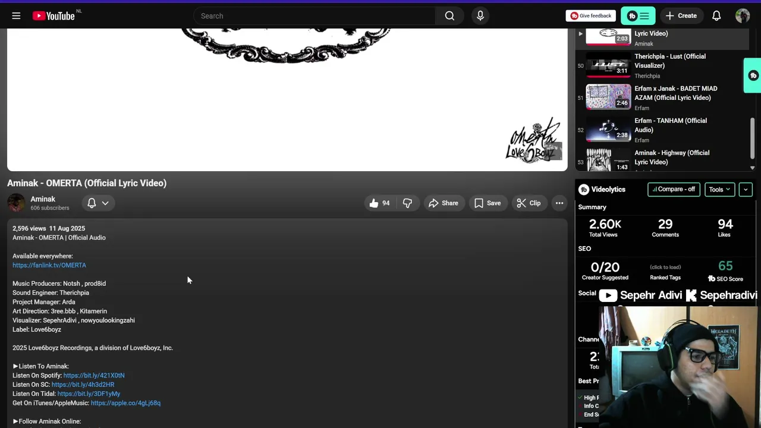Click the 94 Likes stat in Videolytics
The image size is (761, 428).
click(725, 224)
